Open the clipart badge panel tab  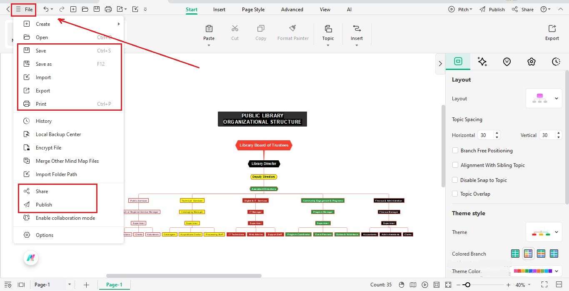532,62
